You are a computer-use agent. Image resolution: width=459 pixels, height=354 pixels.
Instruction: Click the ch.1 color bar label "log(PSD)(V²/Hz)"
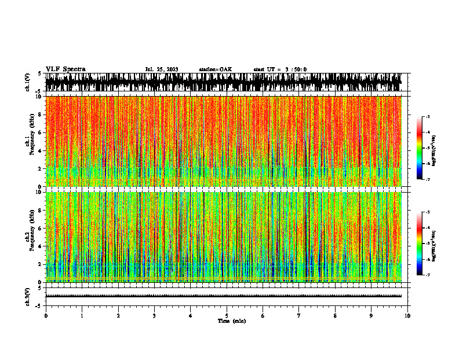click(434, 150)
